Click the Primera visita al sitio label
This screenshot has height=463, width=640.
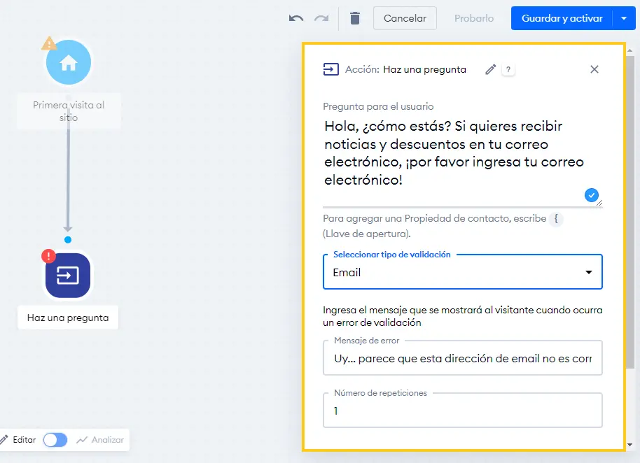(69, 111)
